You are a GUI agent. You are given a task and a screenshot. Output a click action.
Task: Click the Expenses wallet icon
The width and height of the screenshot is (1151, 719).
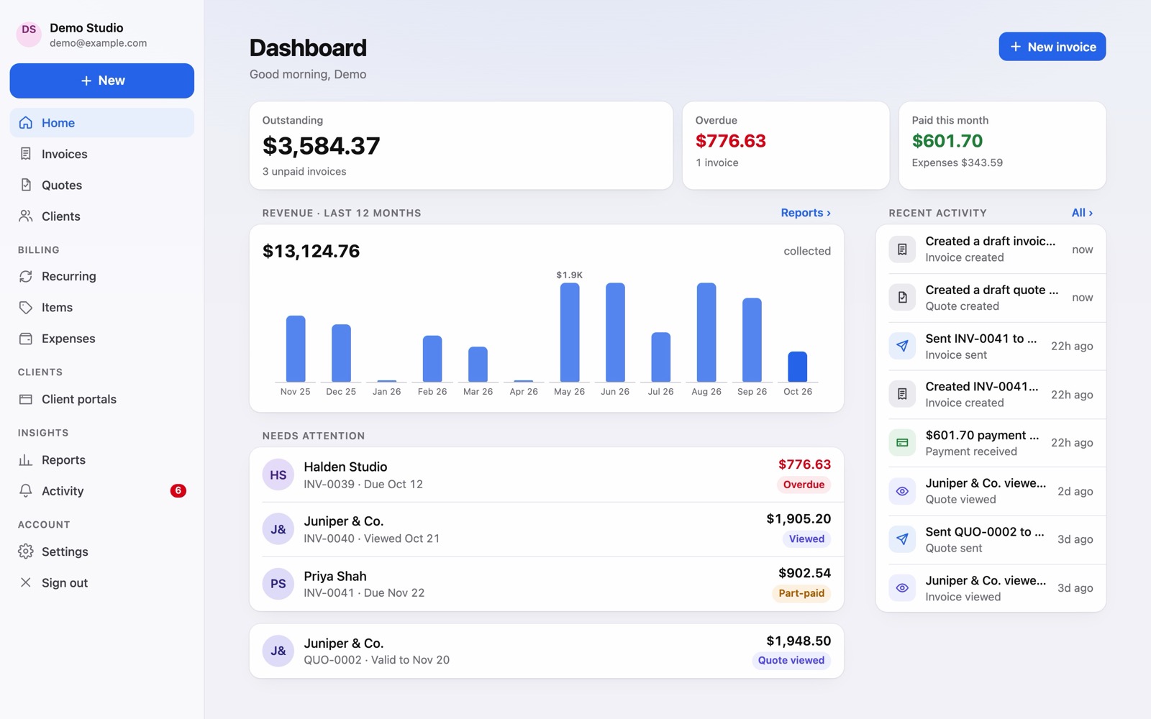(x=26, y=339)
